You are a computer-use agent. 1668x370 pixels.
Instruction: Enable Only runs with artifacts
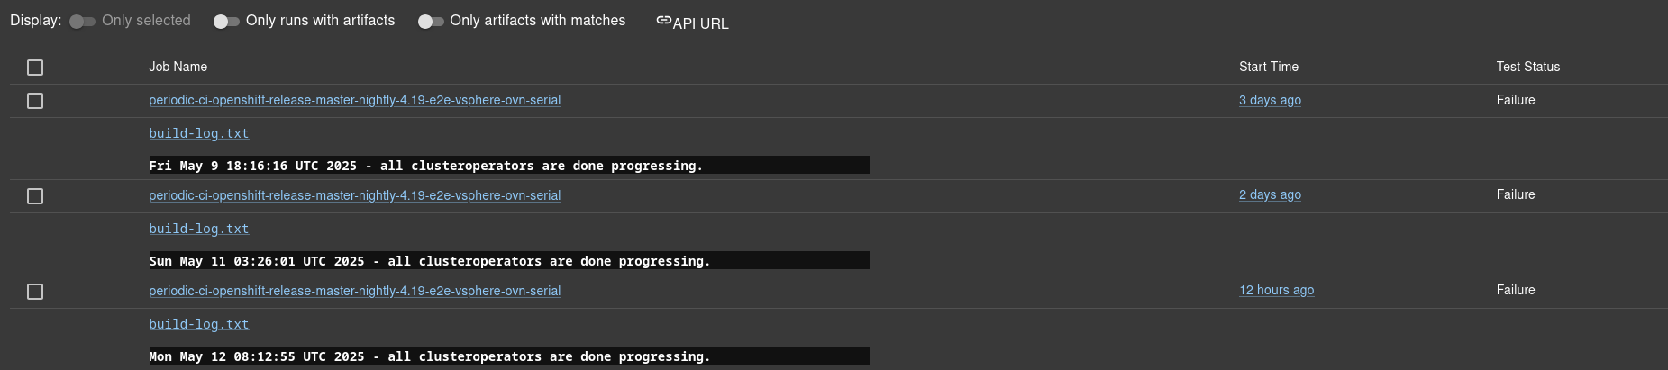coord(226,21)
